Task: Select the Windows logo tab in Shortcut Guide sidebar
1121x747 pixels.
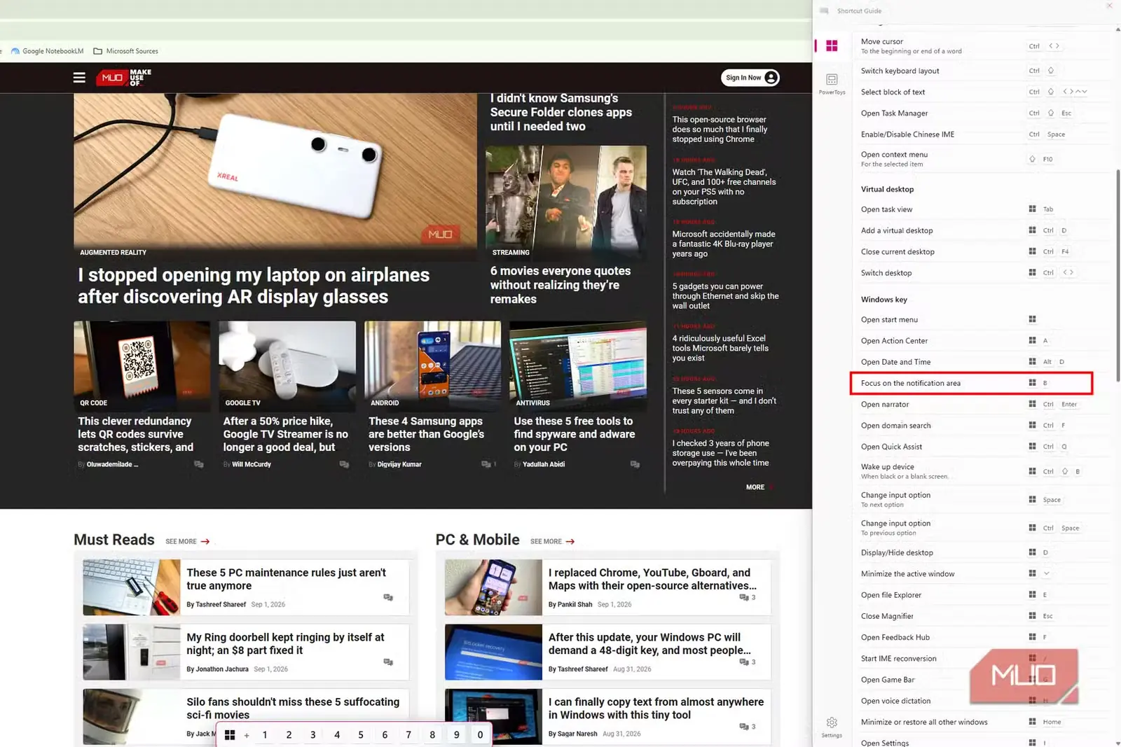Action: [x=832, y=46]
